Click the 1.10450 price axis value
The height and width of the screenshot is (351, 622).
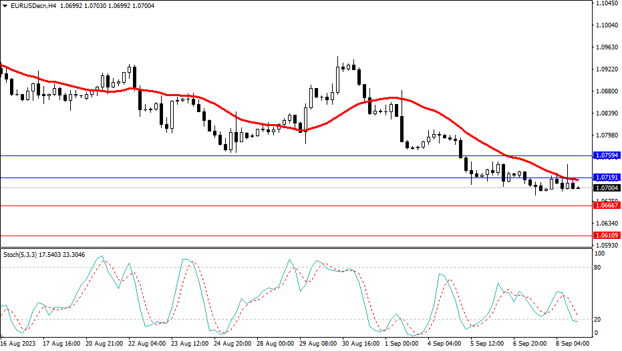click(x=607, y=4)
